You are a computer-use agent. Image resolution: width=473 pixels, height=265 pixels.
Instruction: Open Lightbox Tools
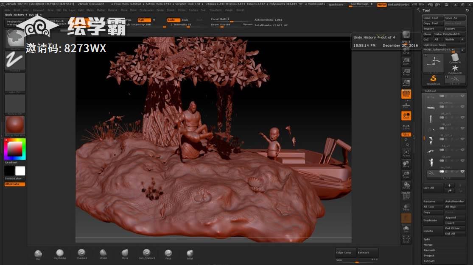434,45
